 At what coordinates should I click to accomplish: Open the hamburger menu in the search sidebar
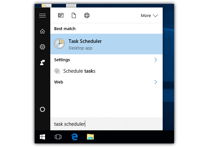42,15
